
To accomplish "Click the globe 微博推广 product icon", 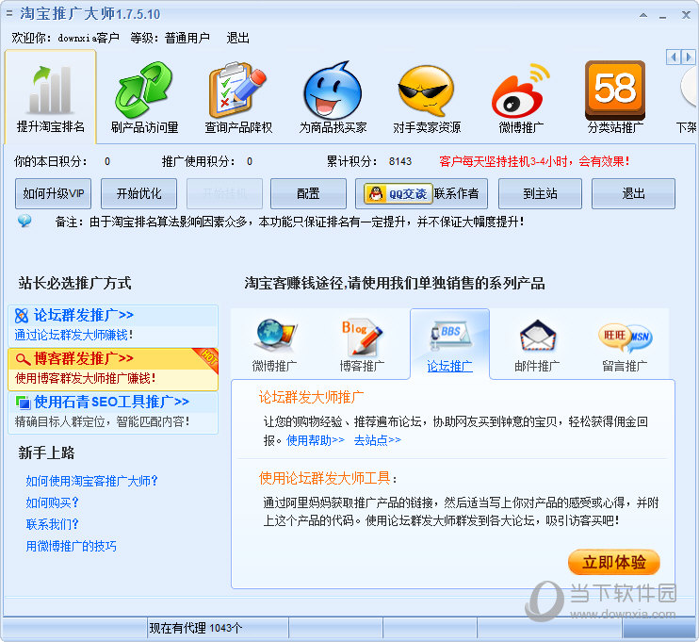I will coord(275,336).
